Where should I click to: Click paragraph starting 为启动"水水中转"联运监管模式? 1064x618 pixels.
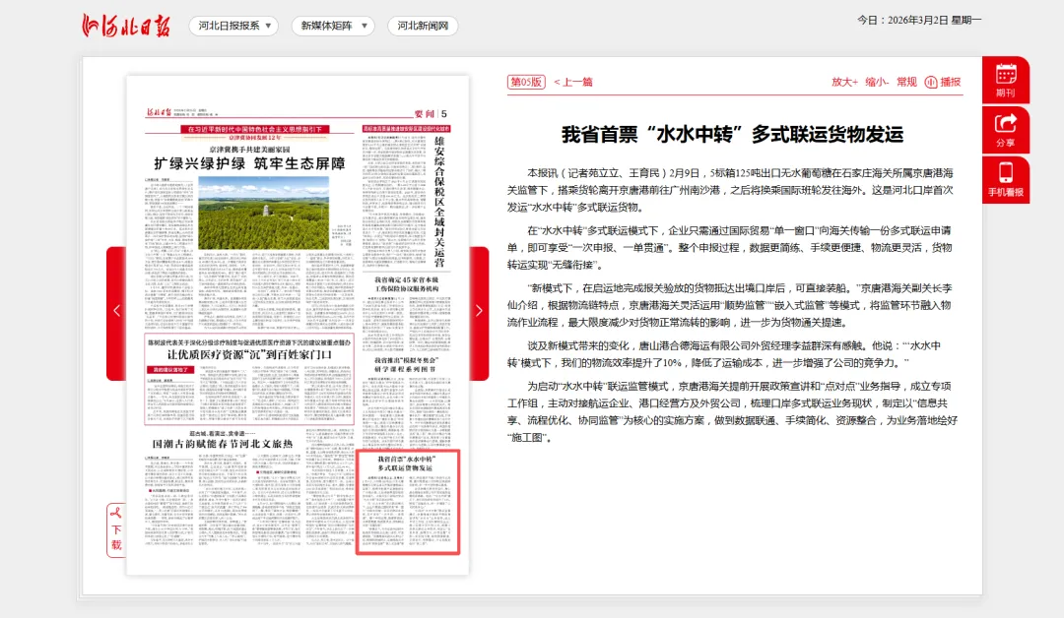[732, 412]
